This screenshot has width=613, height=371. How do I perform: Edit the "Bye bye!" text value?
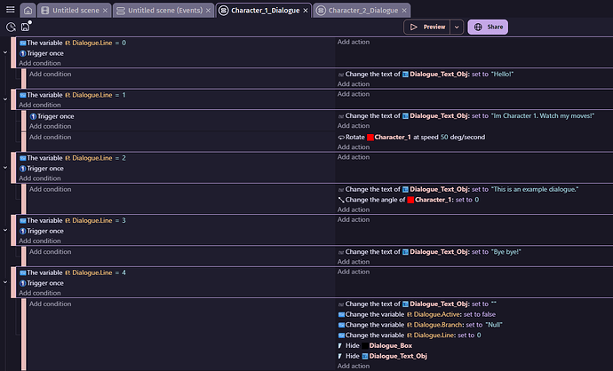[x=506, y=252]
